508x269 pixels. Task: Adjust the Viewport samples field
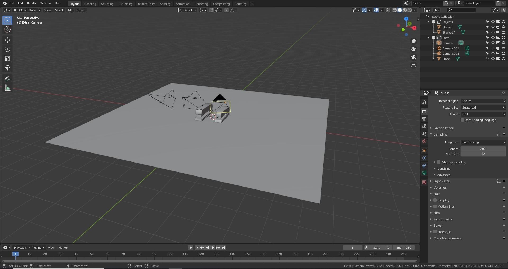483,154
